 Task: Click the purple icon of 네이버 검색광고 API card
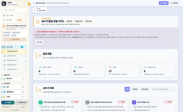pyautogui.click(x=134, y=102)
